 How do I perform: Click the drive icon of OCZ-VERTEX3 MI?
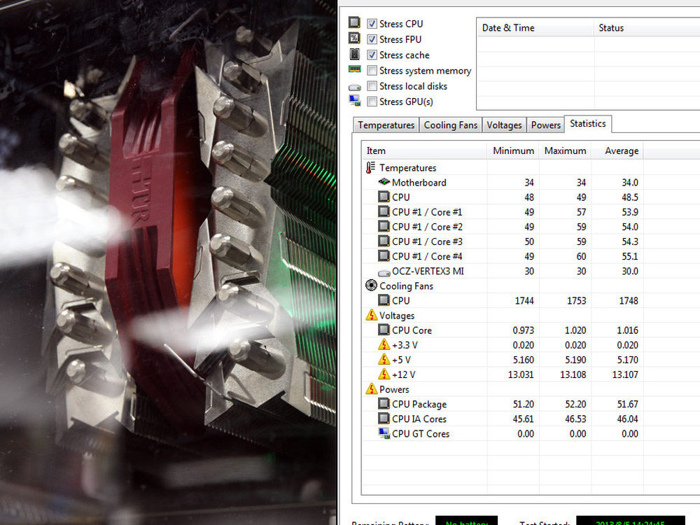click(384, 272)
